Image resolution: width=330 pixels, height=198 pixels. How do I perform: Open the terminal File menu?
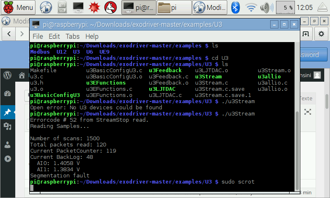(x=38, y=36)
